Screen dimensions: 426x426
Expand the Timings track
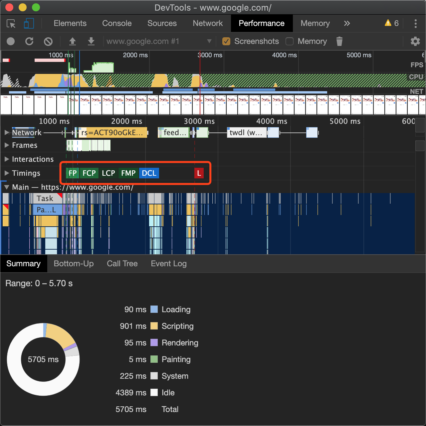7,173
